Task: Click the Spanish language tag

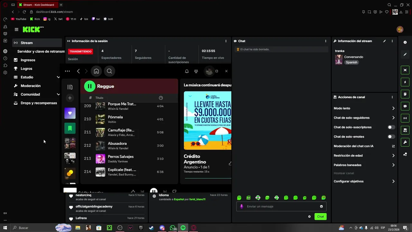Action: click(x=351, y=63)
